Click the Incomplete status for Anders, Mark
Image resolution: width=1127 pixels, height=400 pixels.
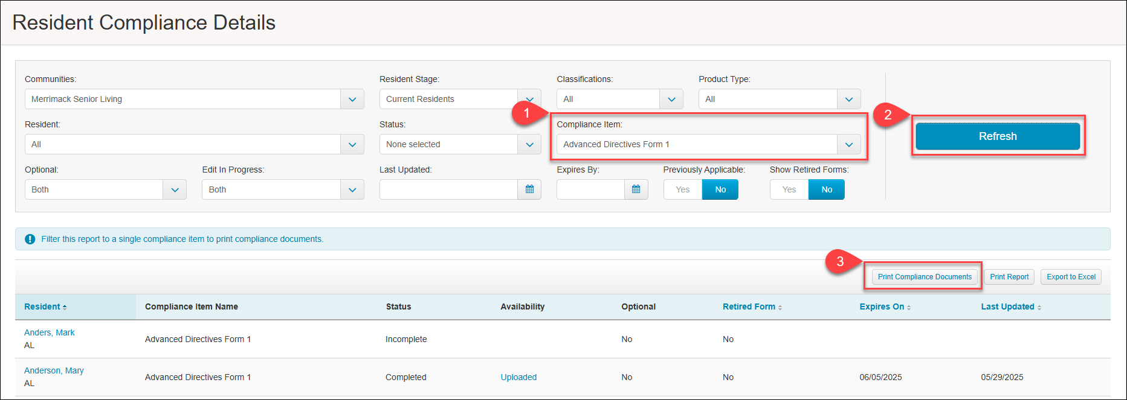(x=406, y=339)
